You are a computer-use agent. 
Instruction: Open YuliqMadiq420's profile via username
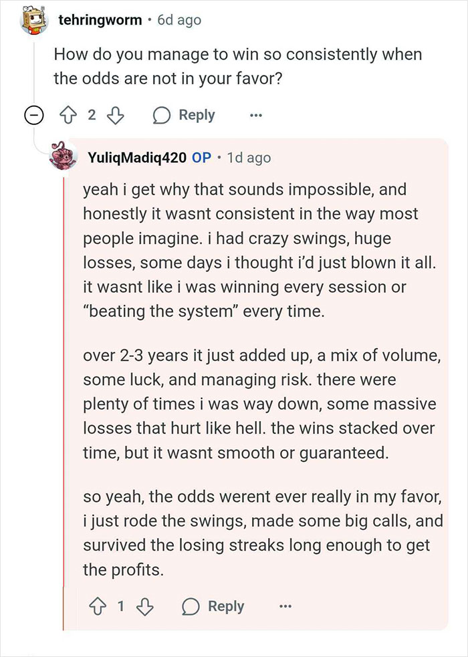click(138, 156)
